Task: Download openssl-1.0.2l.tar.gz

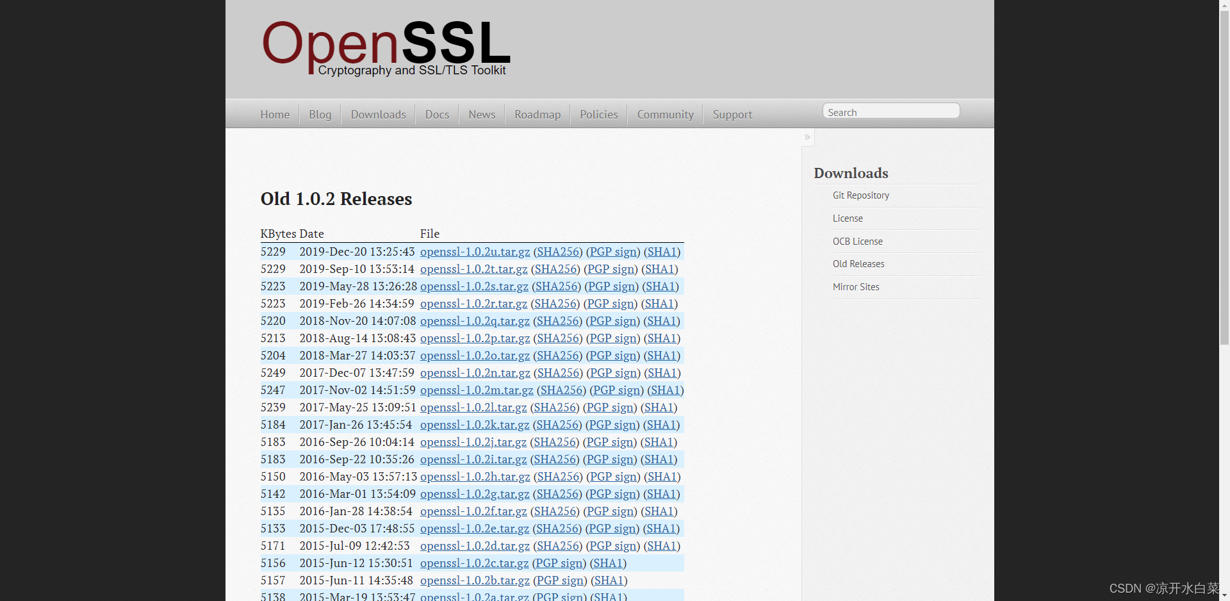Action: [473, 408]
